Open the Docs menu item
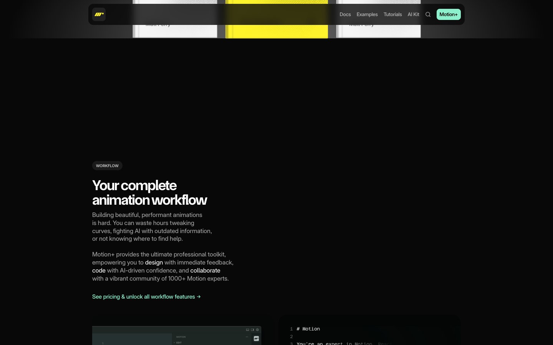 [x=345, y=15]
